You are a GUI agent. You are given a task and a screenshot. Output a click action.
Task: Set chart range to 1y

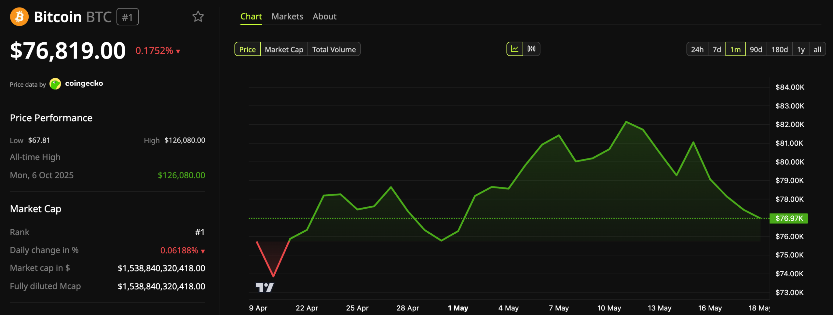(801, 49)
